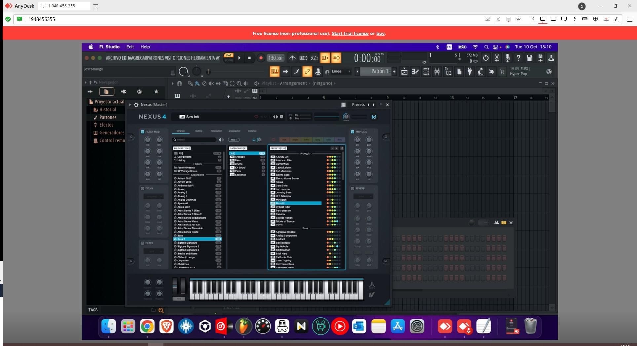Select the delete tool in Playlist toolbar
The height and width of the screenshot is (346, 637).
point(204,83)
